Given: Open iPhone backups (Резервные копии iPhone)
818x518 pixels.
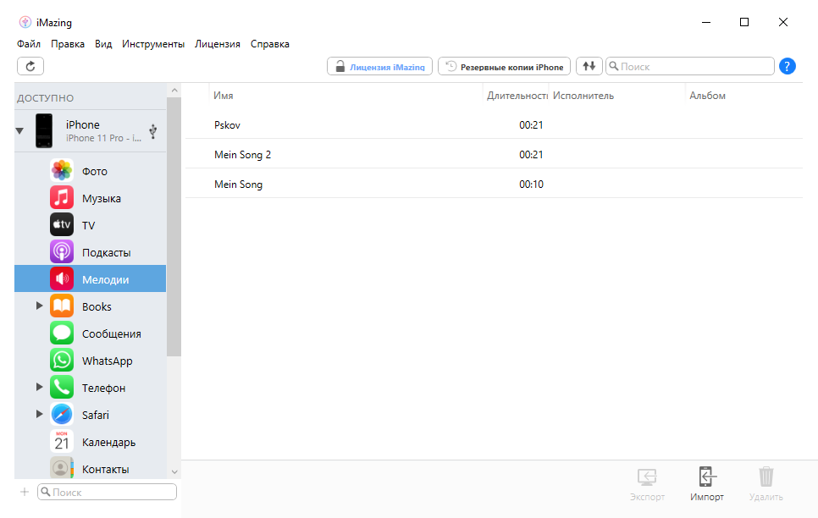Looking at the screenshot, I should point(504,66).
